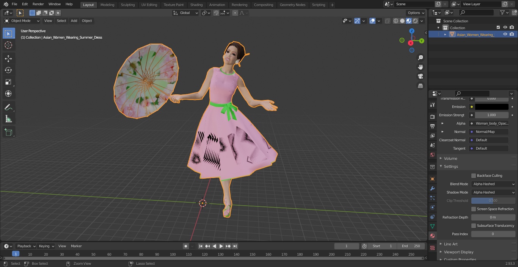518x267 pixels.
Task: Hide Collection with its eye icon
Action: [x=505, y=28]
